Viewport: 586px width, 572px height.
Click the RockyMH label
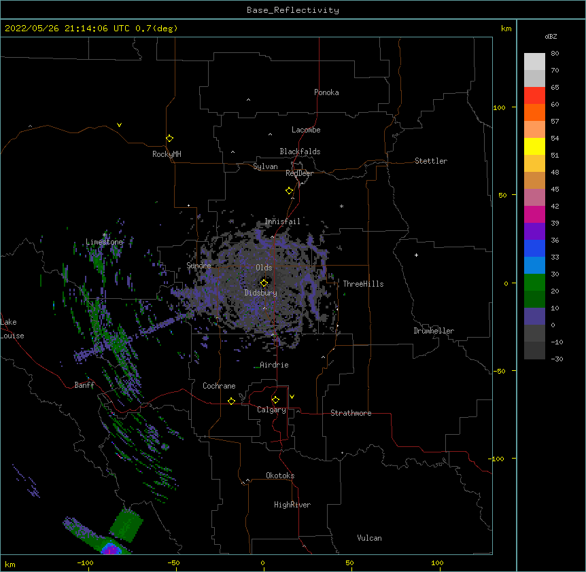coord(167,154)
